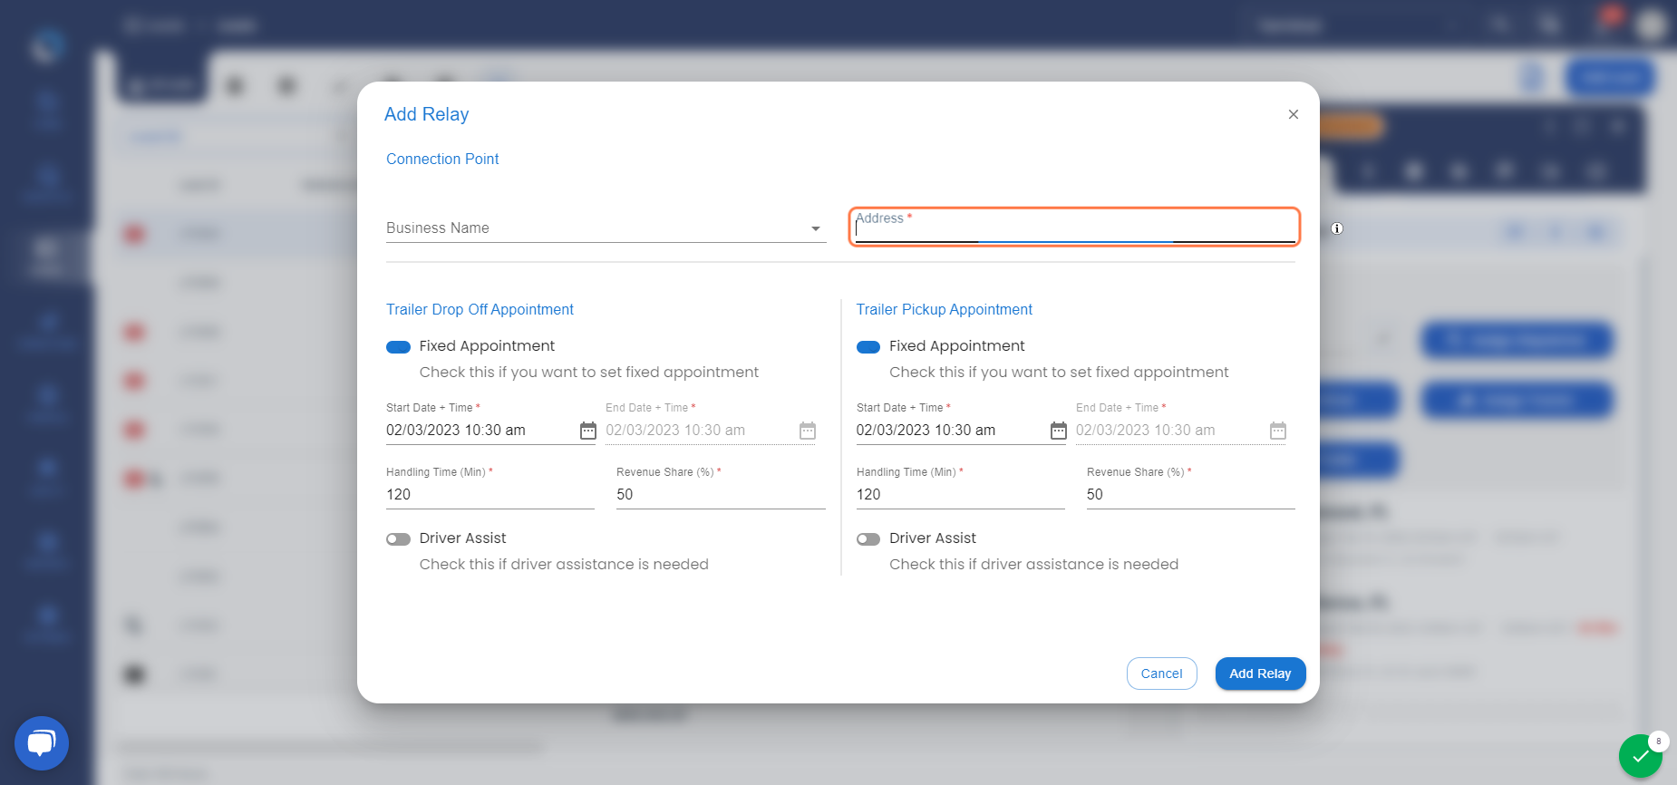Enable Driver Assist for Trailer Pickup

tap(868, 539)
